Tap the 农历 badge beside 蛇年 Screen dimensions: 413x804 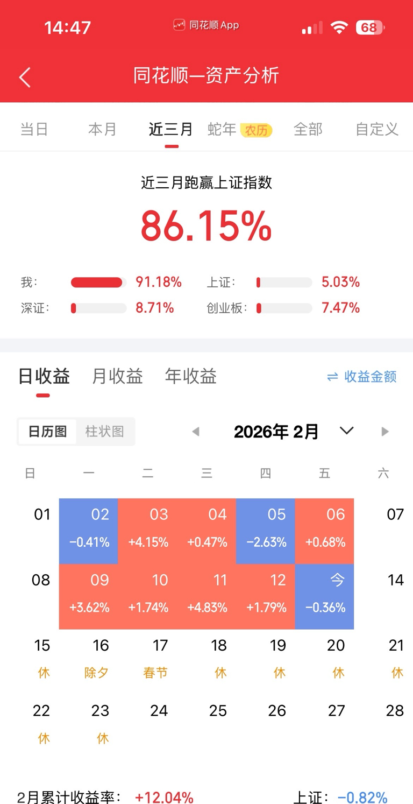click(257, 130)
